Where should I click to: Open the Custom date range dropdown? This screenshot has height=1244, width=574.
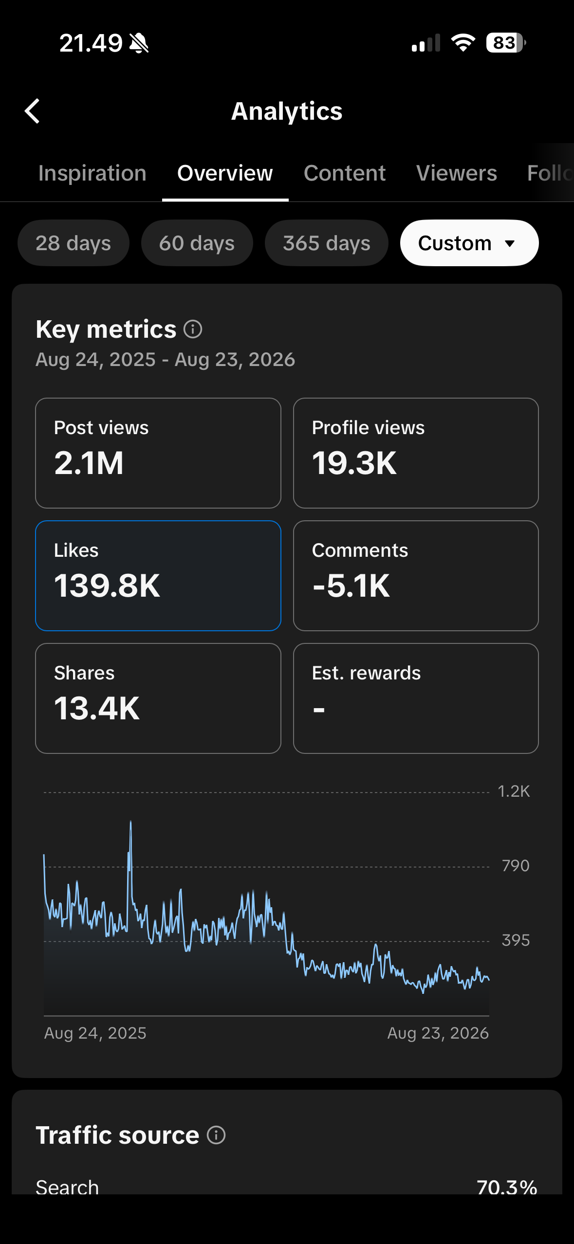click(469, 243)
